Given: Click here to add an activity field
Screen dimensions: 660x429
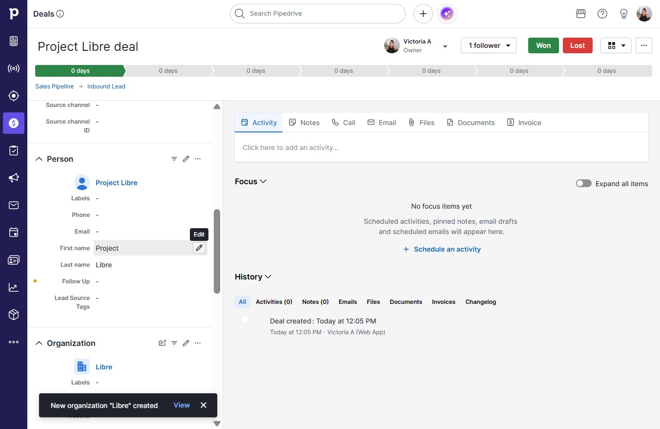Looking at the screenshot, I should pos(441,148).
